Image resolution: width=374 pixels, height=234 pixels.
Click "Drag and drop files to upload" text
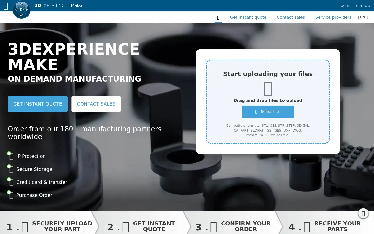click(268, 100)
